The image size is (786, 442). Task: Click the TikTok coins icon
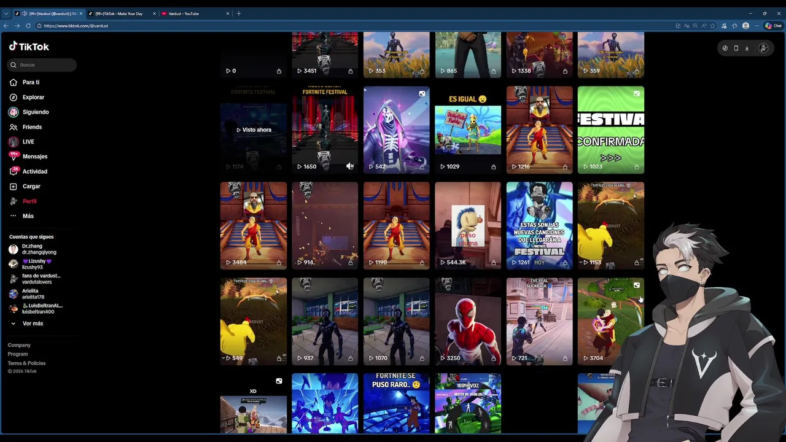pos(725,48)
